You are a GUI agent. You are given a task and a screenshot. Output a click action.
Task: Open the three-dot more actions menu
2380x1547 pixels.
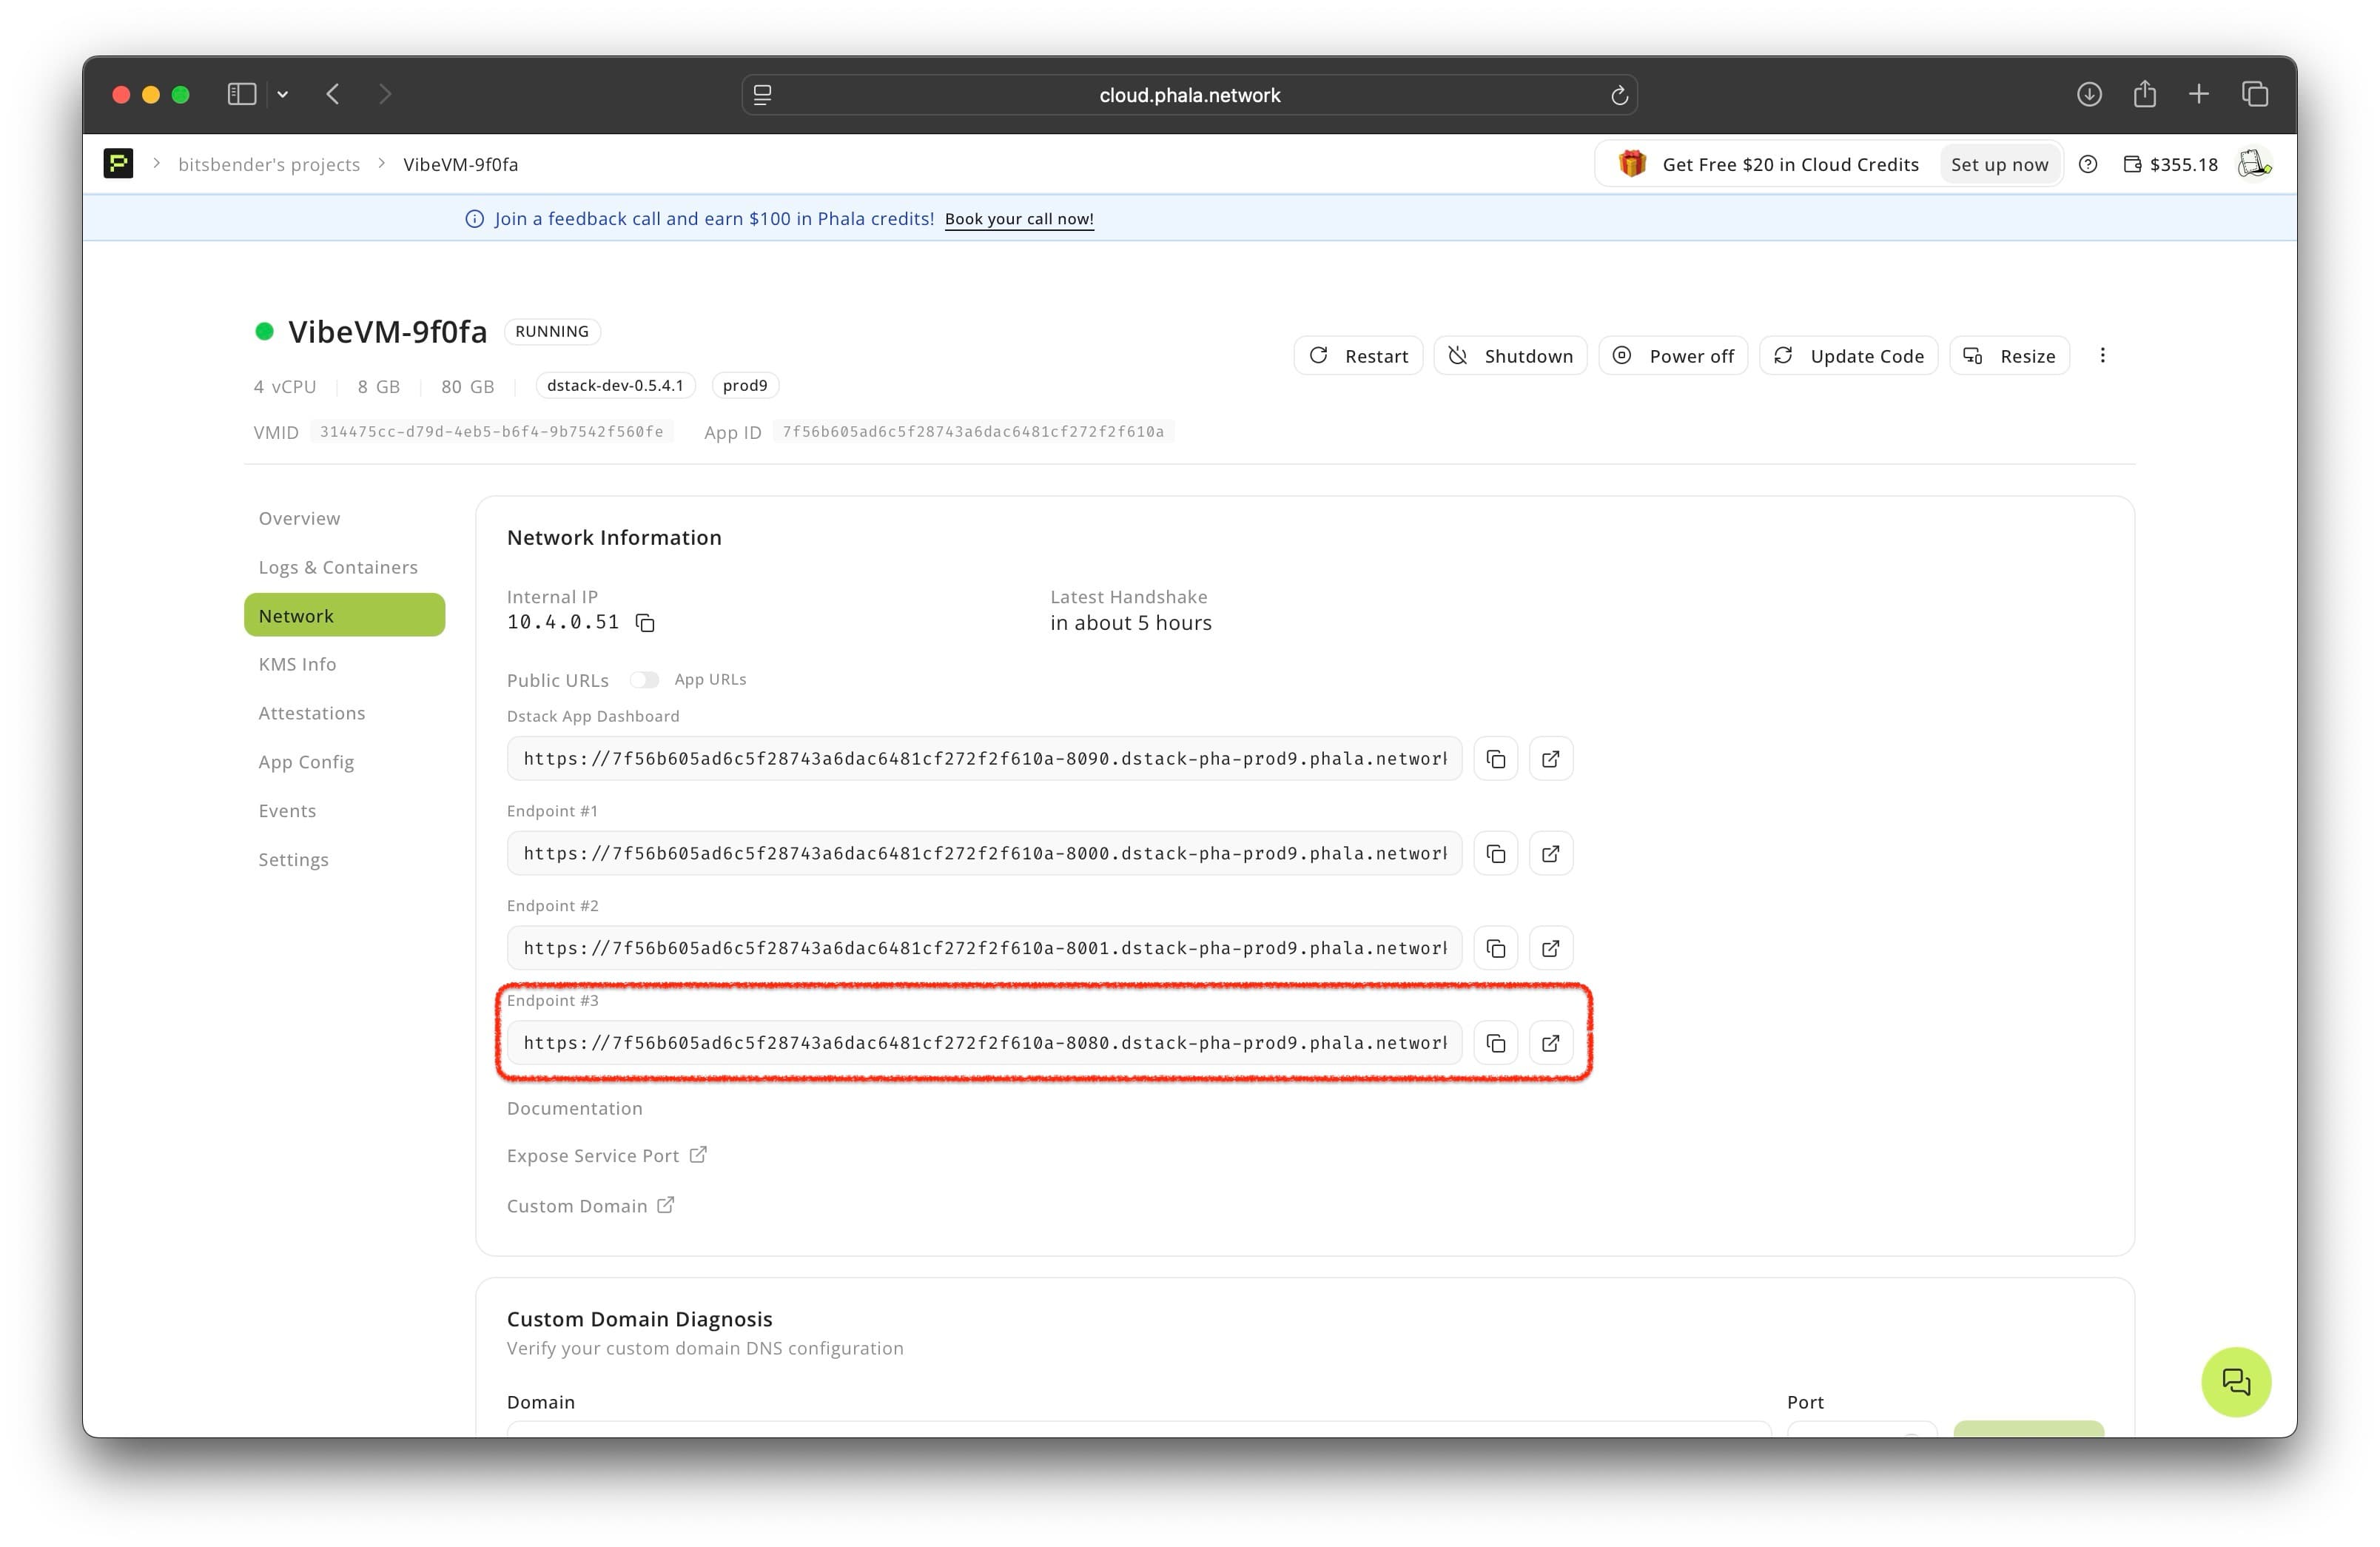[2102, 356]
